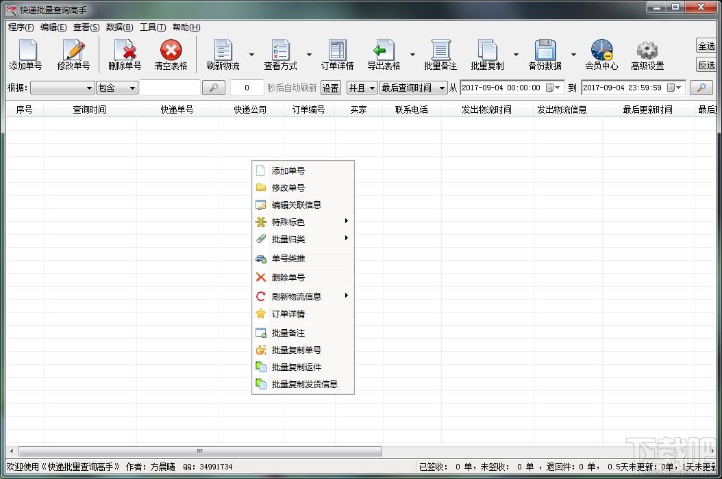722x479 pixels.
Task: Click the 反选 button
Action: click(x=706, y=64)
